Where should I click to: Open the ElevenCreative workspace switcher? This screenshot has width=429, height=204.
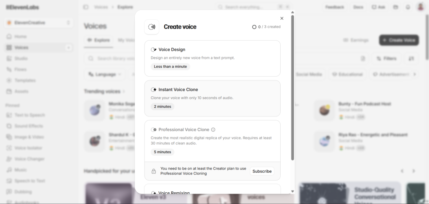pos(39,23)
